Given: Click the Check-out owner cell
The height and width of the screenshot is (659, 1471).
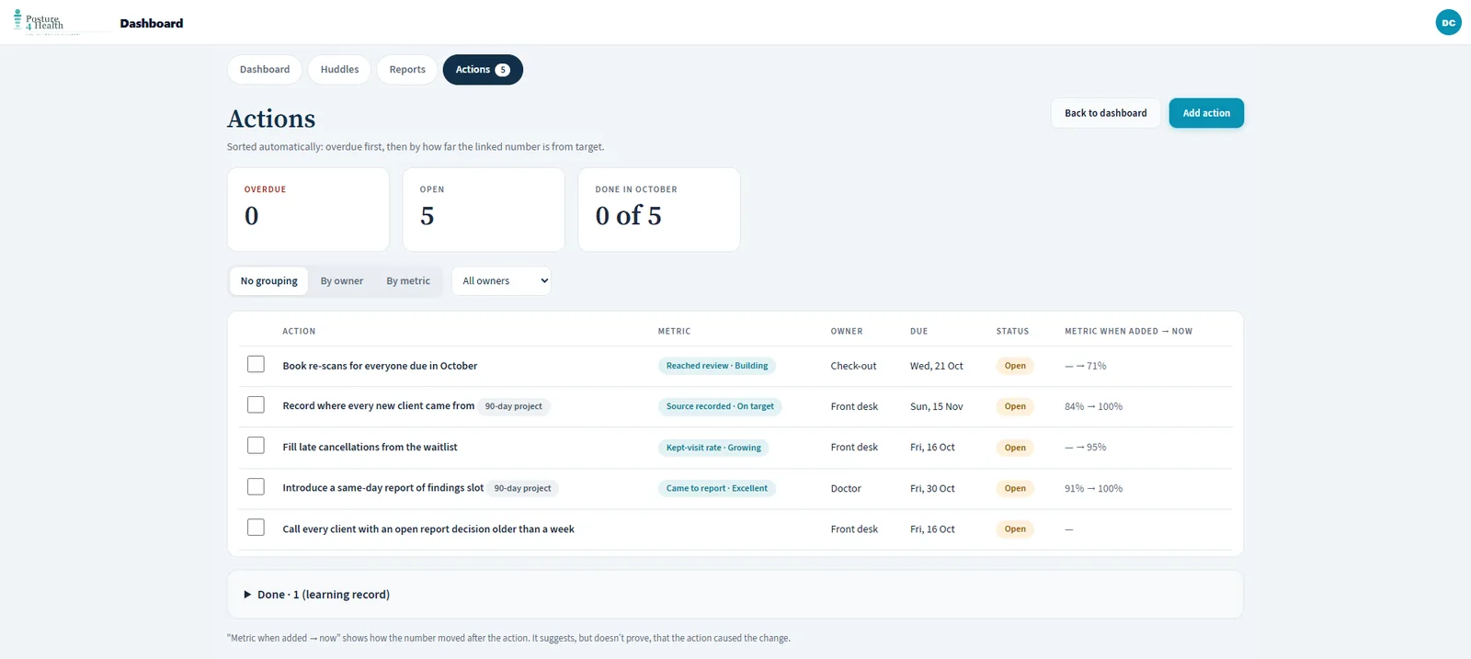Looking at the screenshot, I should point(853,366).
